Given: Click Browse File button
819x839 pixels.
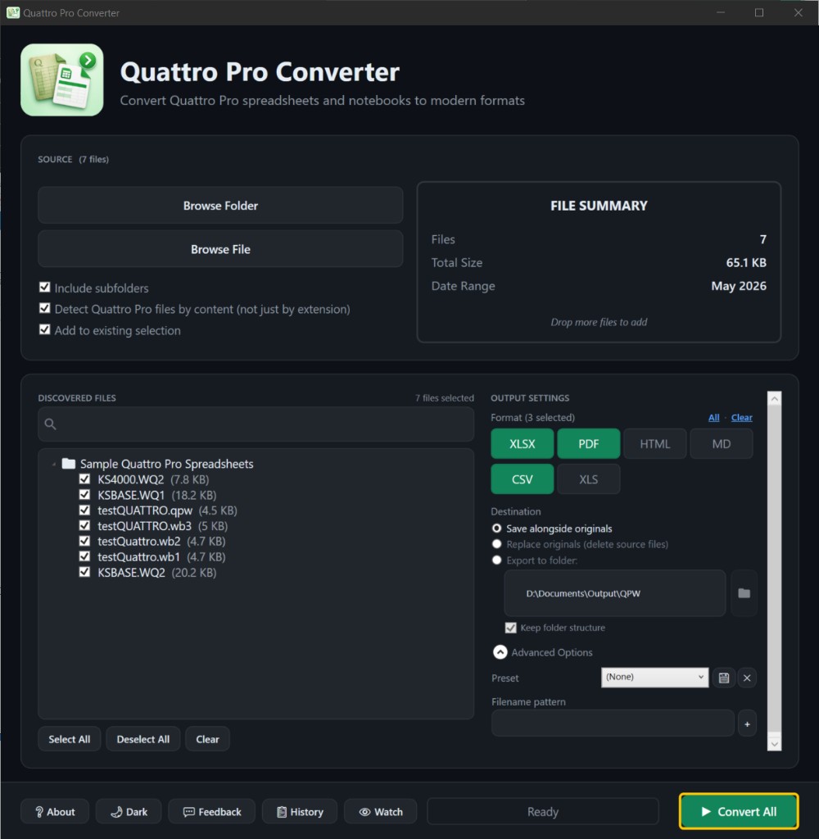Looking at the screenshot, I should tap(220, 249).
